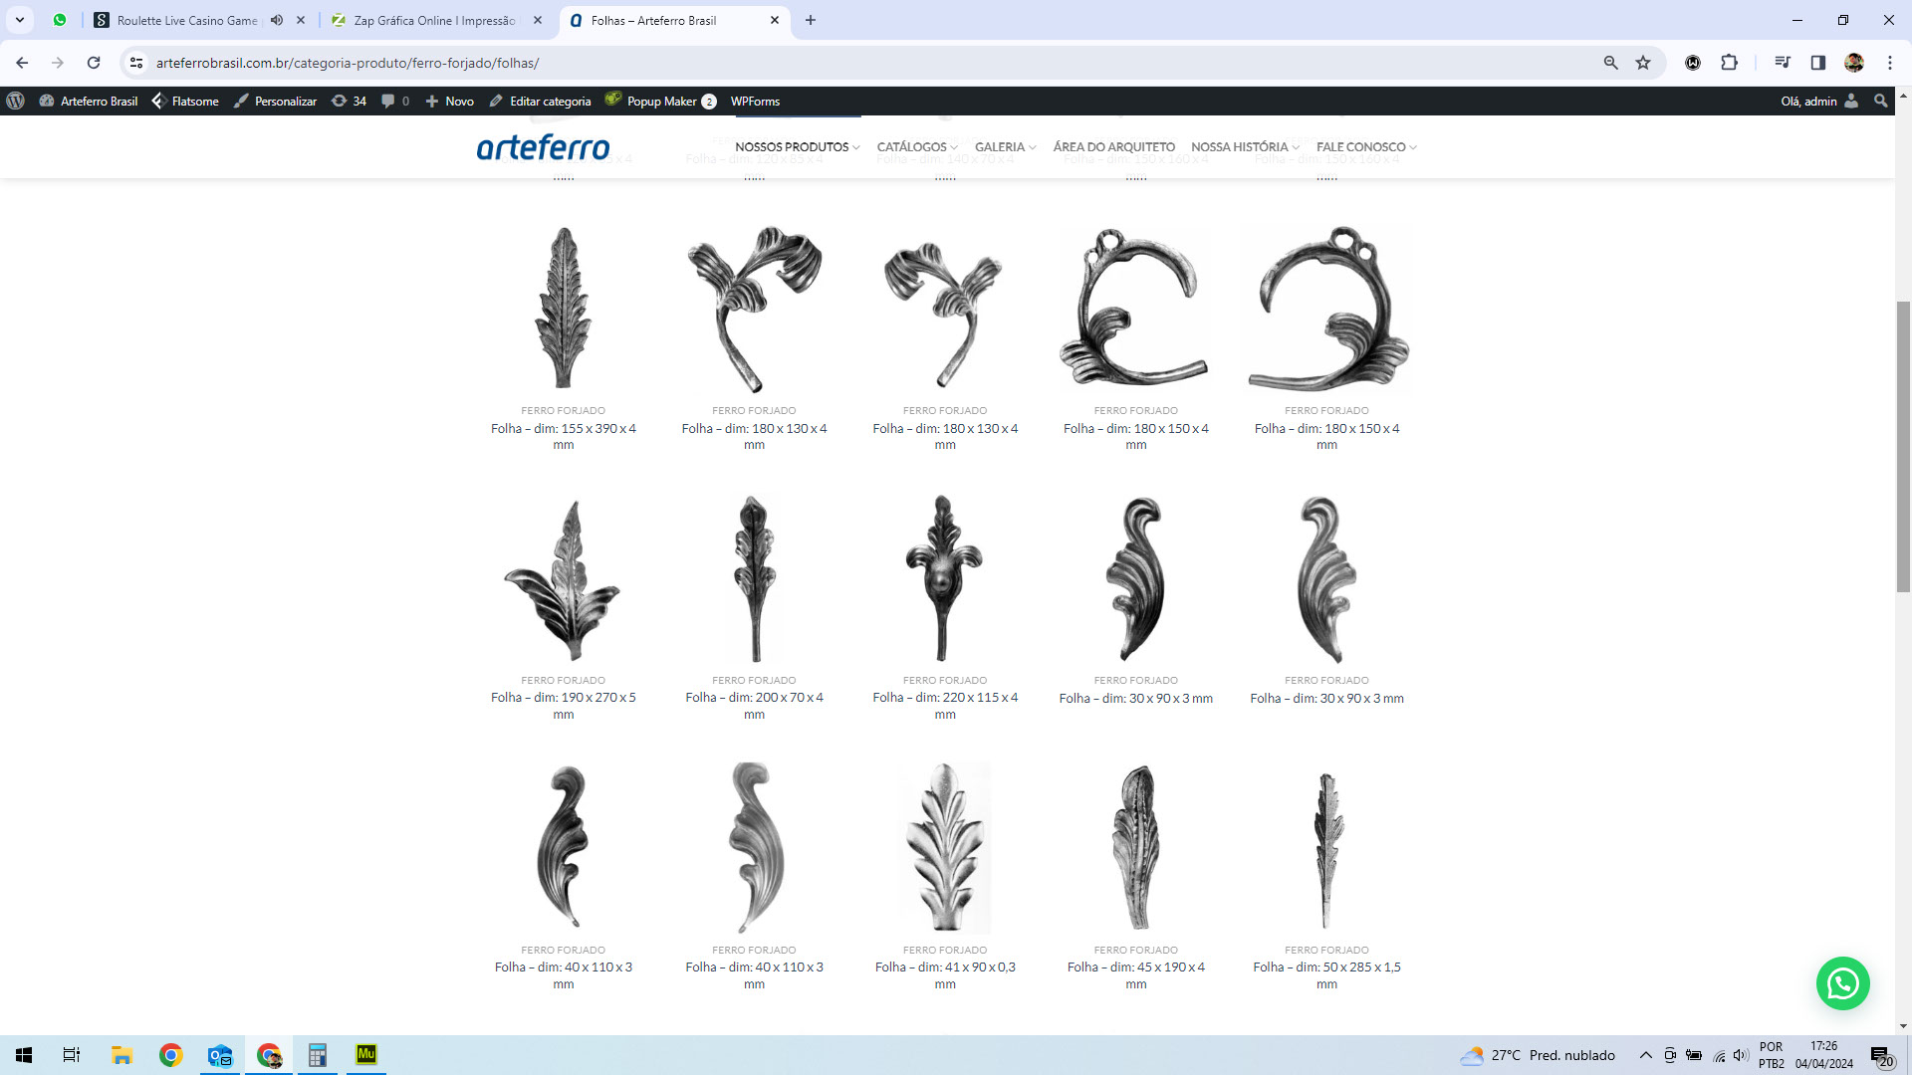
Task: Bookmark this page with the star icon
Action: [1643, 63]
